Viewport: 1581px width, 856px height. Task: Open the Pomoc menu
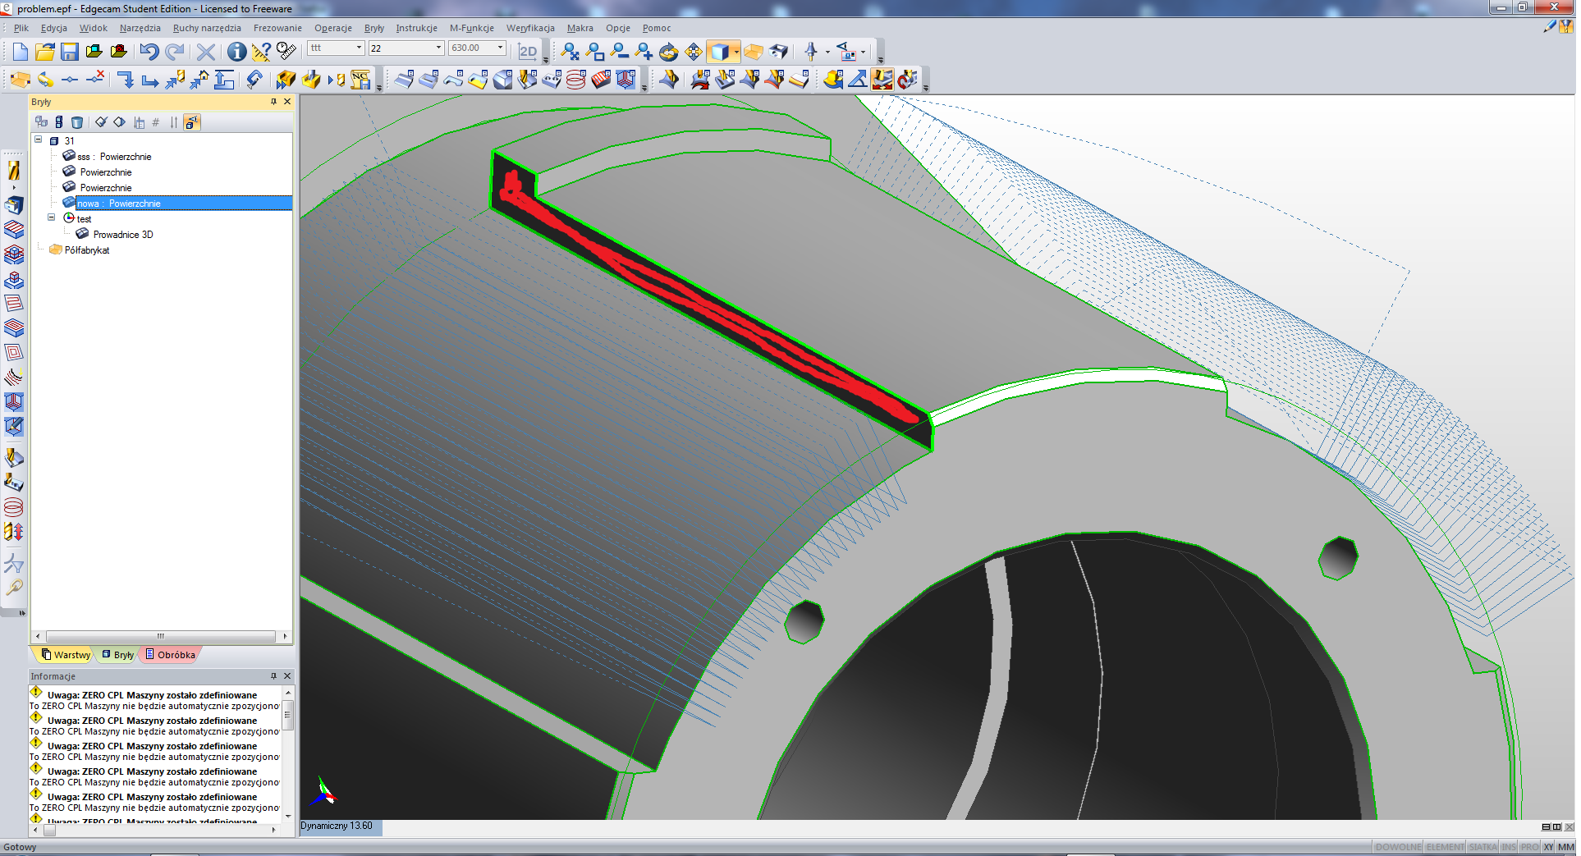point(657,28)
